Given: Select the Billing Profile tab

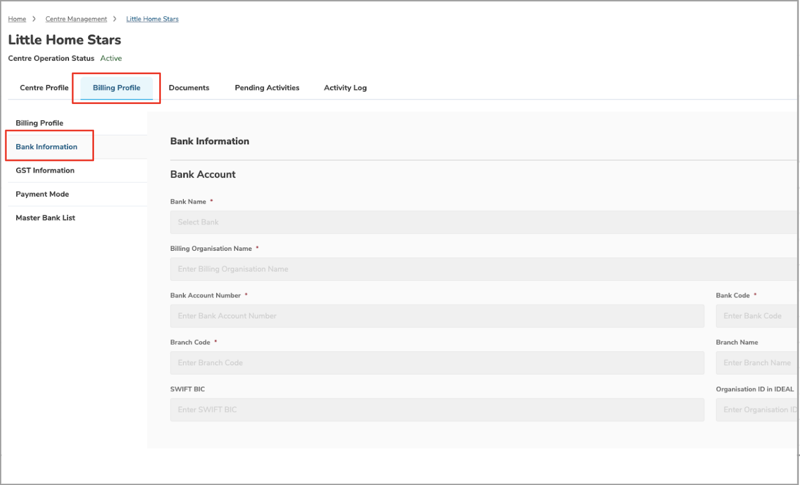Looking at the screenshot, I should [x=116, y=88].
